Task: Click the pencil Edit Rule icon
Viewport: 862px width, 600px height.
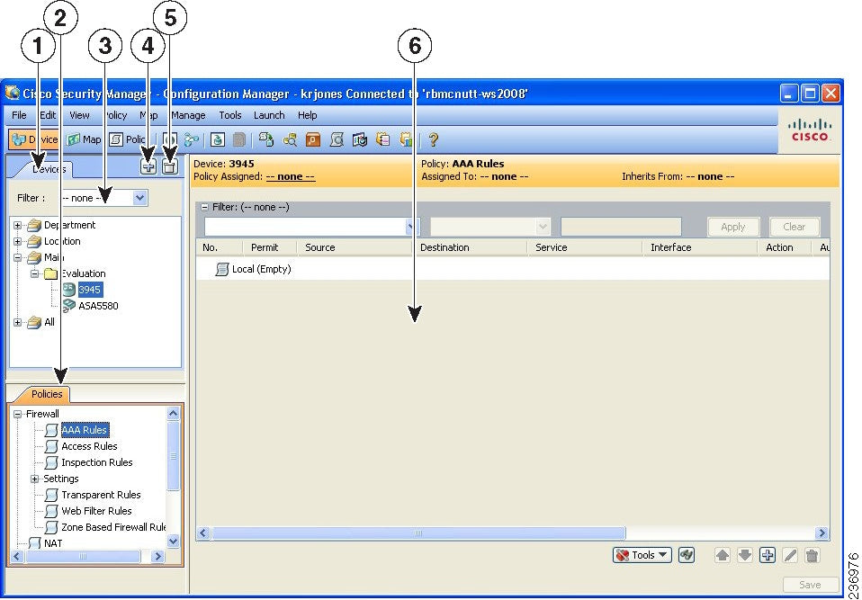Action: coord(790,555)
